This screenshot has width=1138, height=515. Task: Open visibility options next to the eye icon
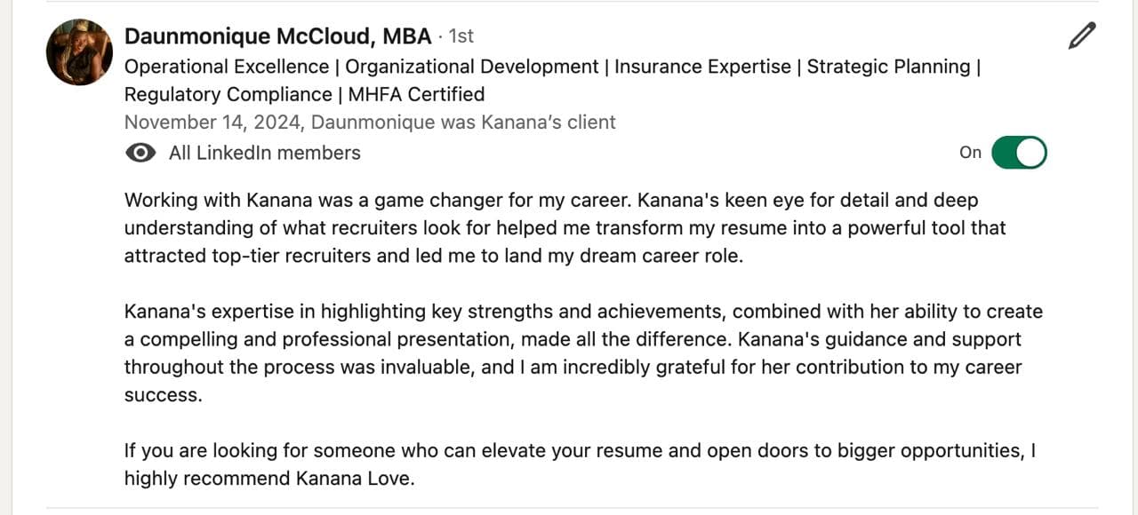pyautogui.click(x=140, y=153)
